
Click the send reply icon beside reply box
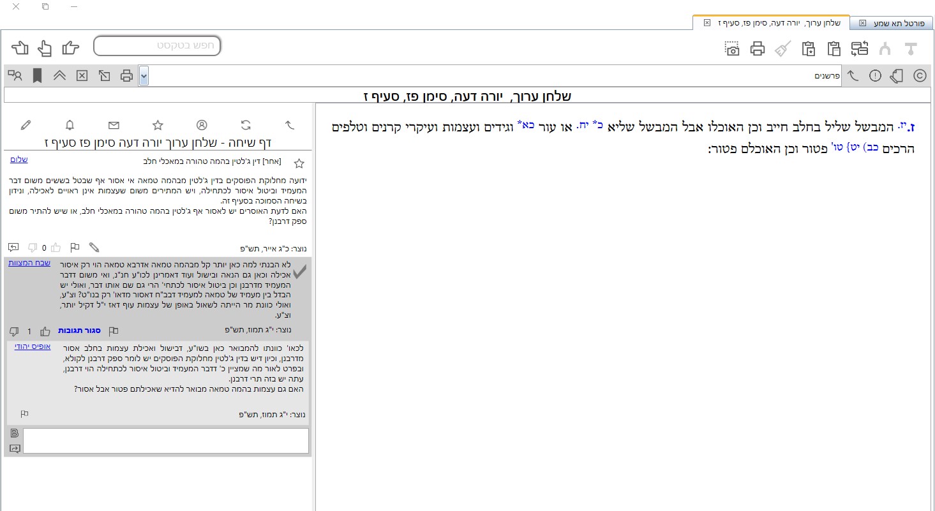click(x=15, y=448)
